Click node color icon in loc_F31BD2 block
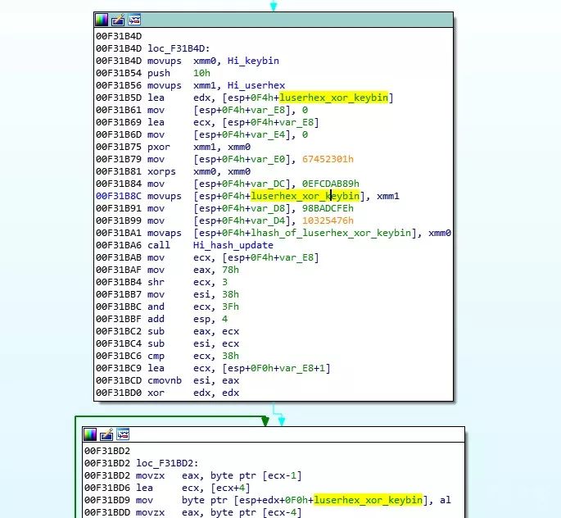Viewport: 561px width, 518px height. point(90,434)
